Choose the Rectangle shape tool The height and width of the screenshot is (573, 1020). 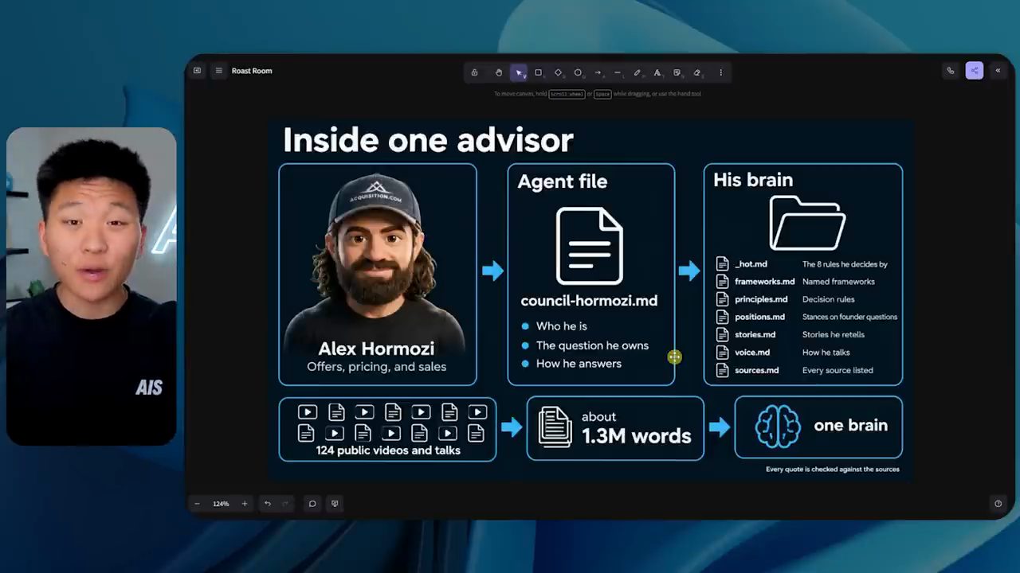pyautogui.click(x=538, y=72)
